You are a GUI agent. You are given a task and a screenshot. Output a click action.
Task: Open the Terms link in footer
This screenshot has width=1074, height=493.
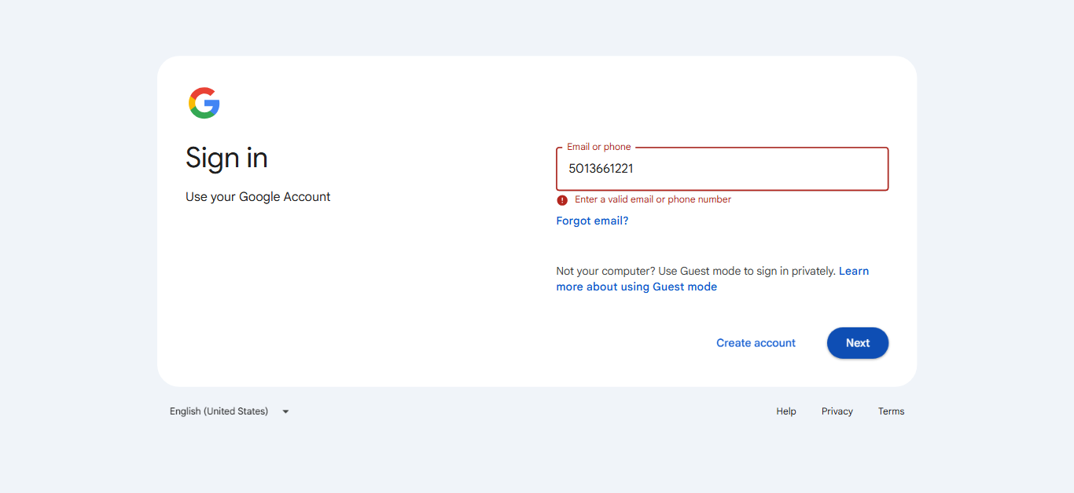point(891,411)
